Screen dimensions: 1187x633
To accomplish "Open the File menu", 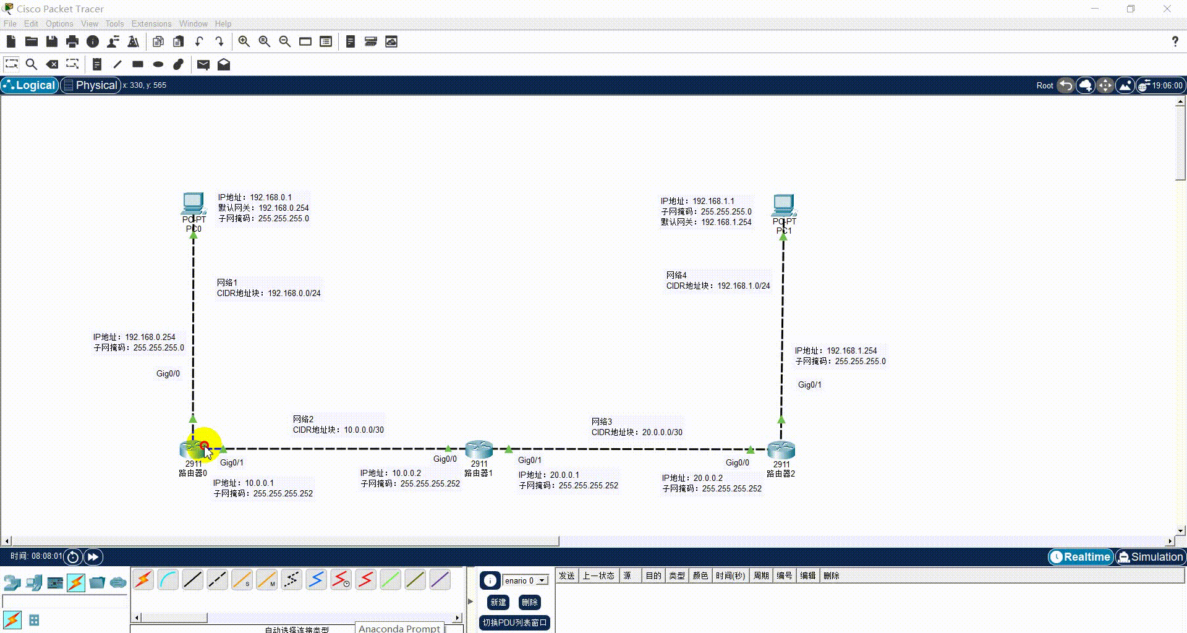I will 10,23.
